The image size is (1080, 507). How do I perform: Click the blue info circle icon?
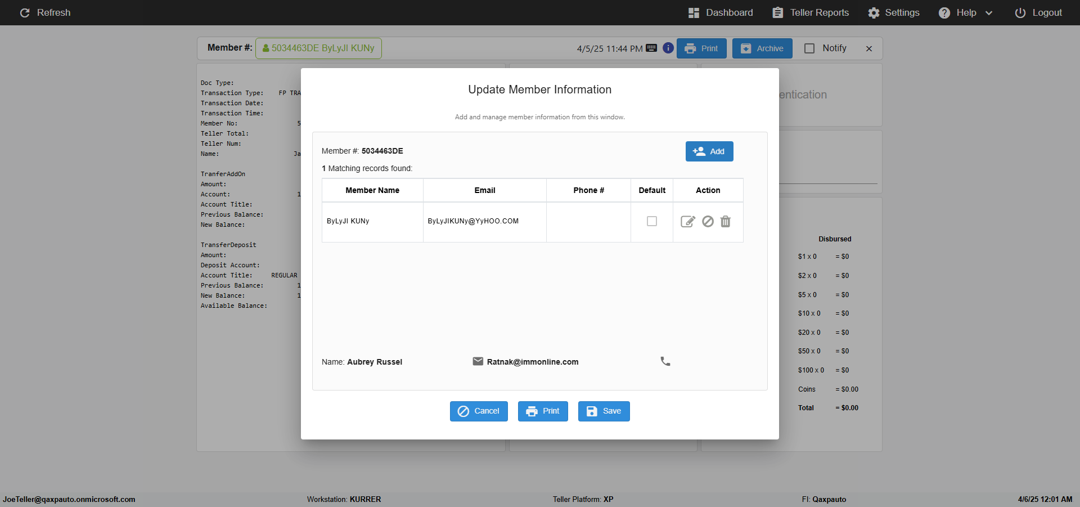pos(668,48)
